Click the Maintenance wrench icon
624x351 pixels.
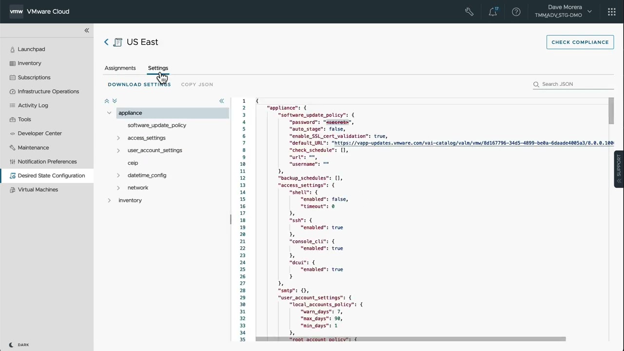12,147
